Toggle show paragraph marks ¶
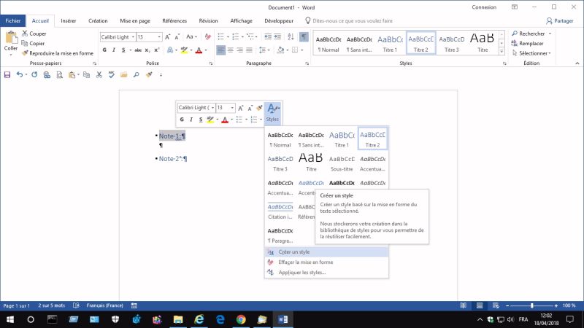584x328 pixels. click(304, 37)
